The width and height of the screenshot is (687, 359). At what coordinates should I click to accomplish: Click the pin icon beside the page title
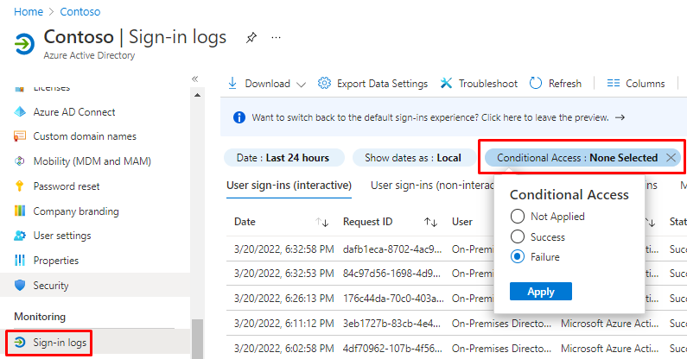click(x=251, y=38)
